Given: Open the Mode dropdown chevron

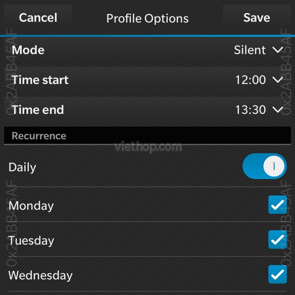Looking at the screenshot, I should pos(278,50).
